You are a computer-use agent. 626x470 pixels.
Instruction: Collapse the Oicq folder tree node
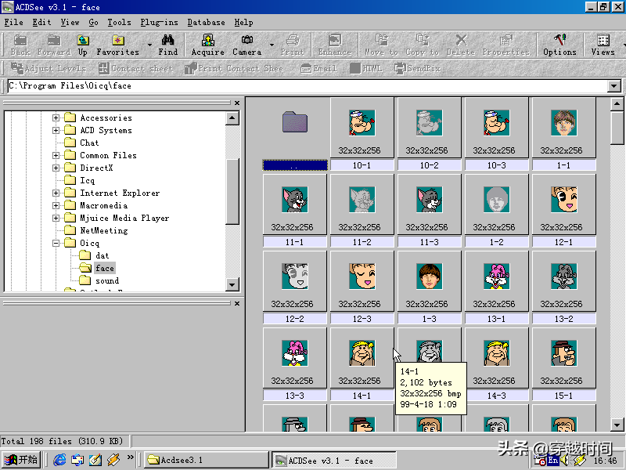56,243
